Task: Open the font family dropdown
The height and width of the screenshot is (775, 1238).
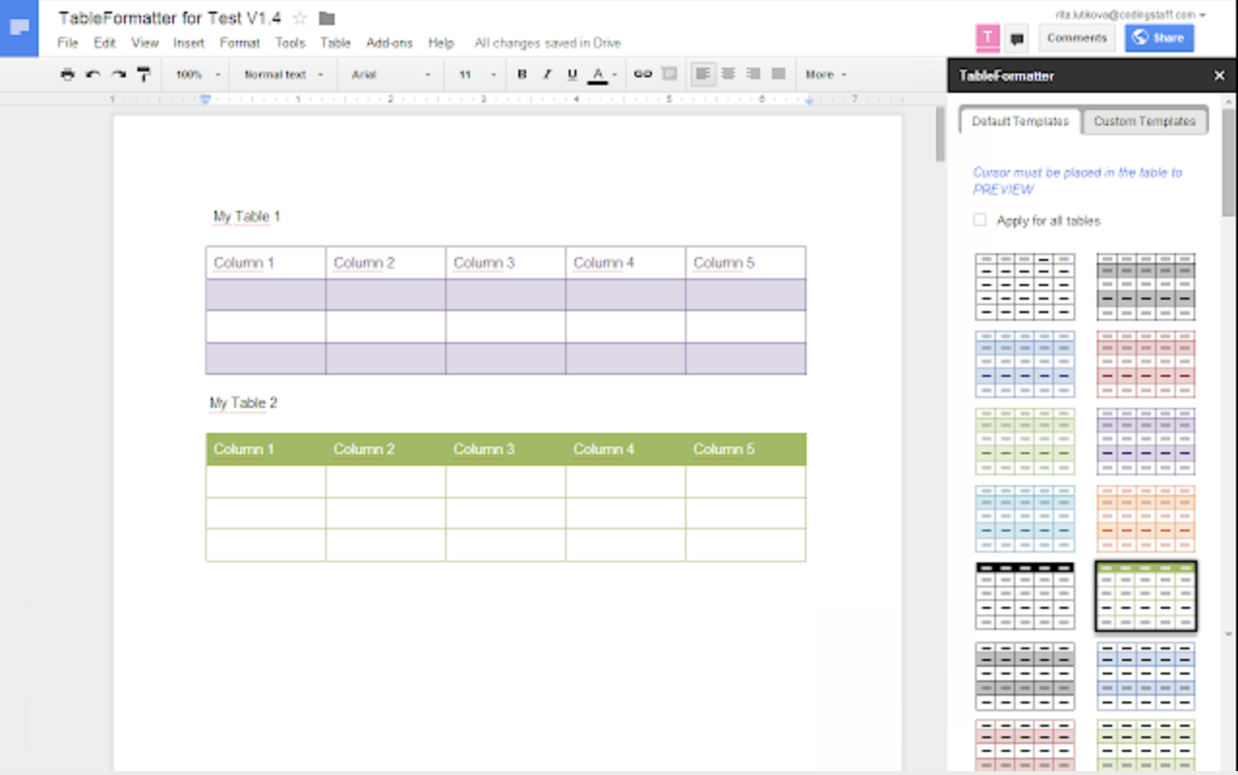Action: point(387,74)
